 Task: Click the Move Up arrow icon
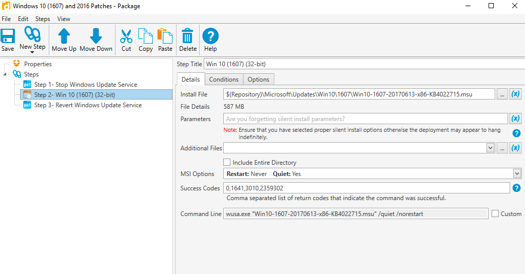[x=64, y=36]
